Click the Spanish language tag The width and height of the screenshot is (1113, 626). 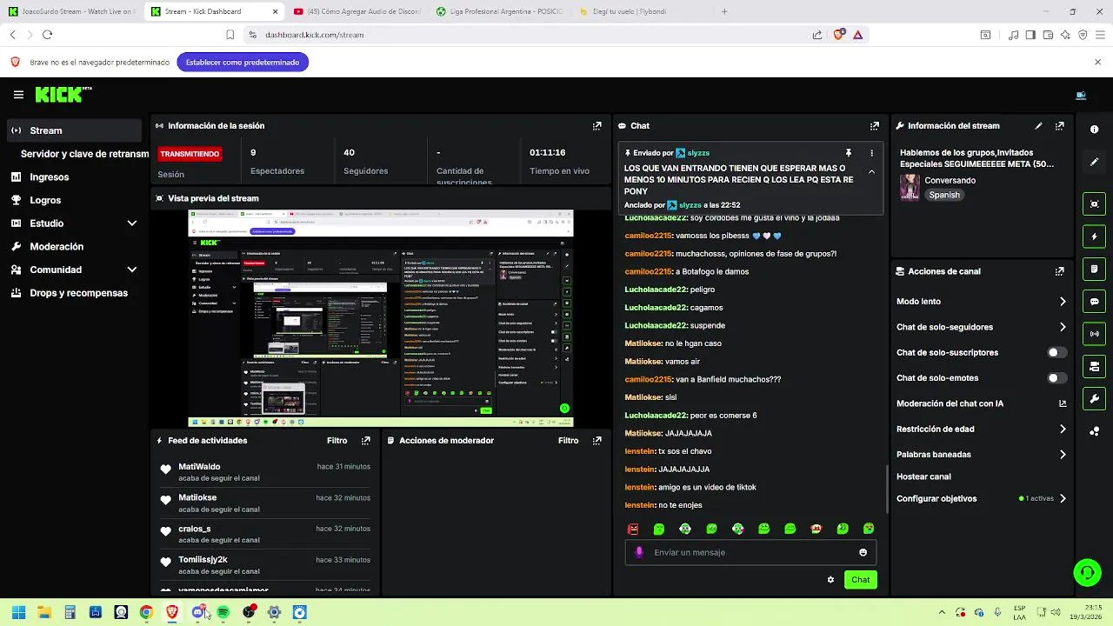click(944, 195)
